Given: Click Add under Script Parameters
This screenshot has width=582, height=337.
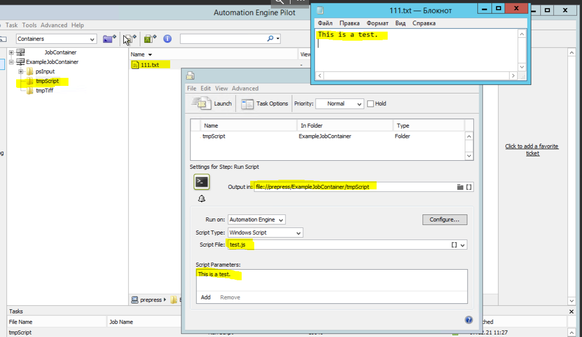Looking at the screenshot, I should pyautogui.click(x=205, y=297).
